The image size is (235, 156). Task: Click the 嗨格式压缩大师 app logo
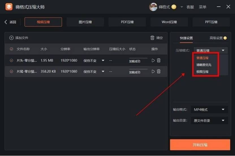[9, 7]
